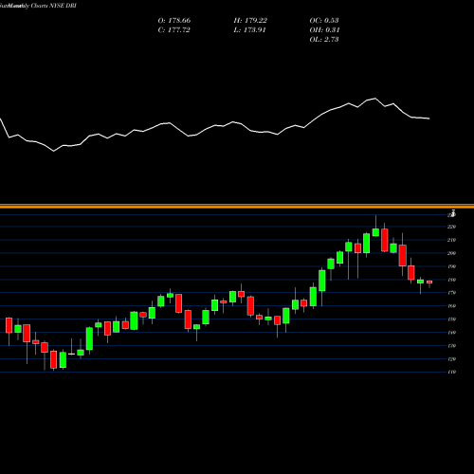Select the open value 'O: 178.66'
474x474 pixels.
click(x=174, y=21)
